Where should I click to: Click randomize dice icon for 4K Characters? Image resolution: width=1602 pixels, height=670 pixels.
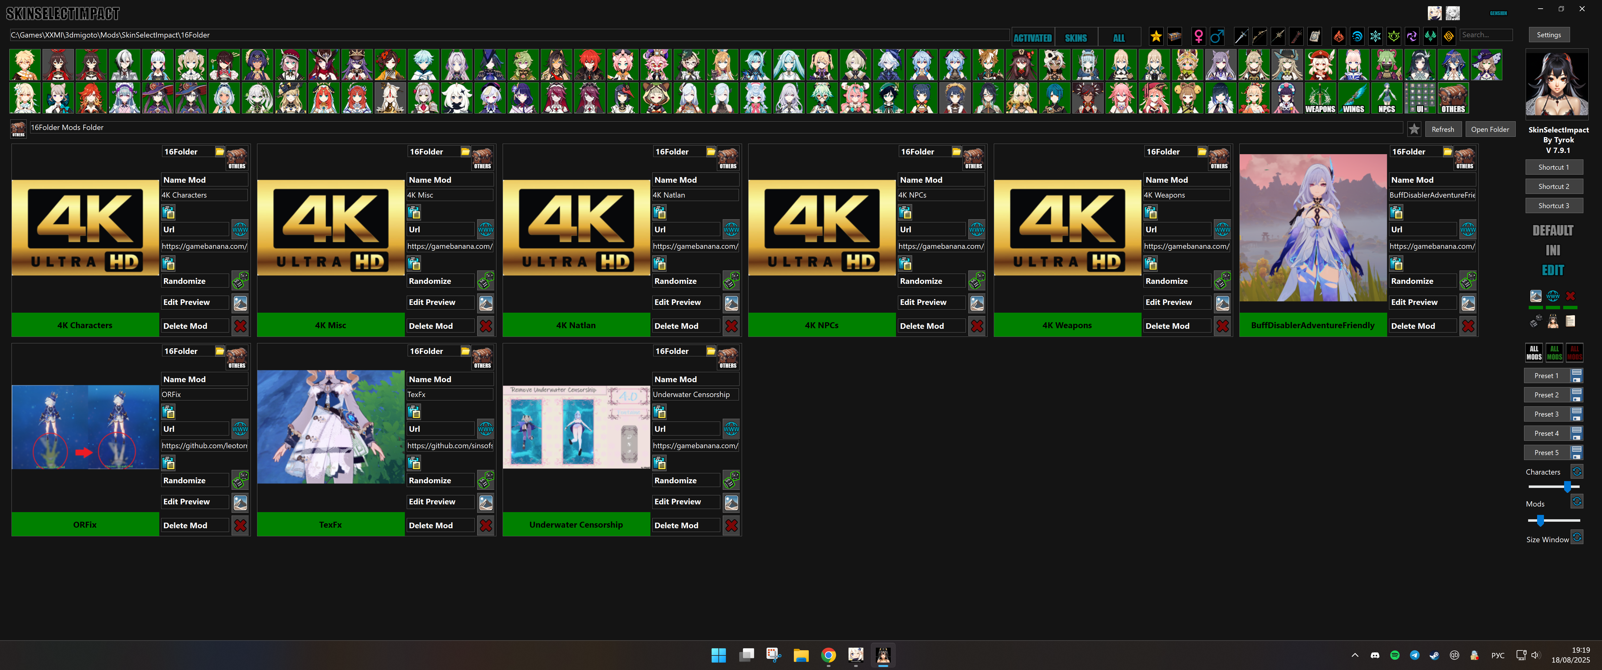pos(240,281)
